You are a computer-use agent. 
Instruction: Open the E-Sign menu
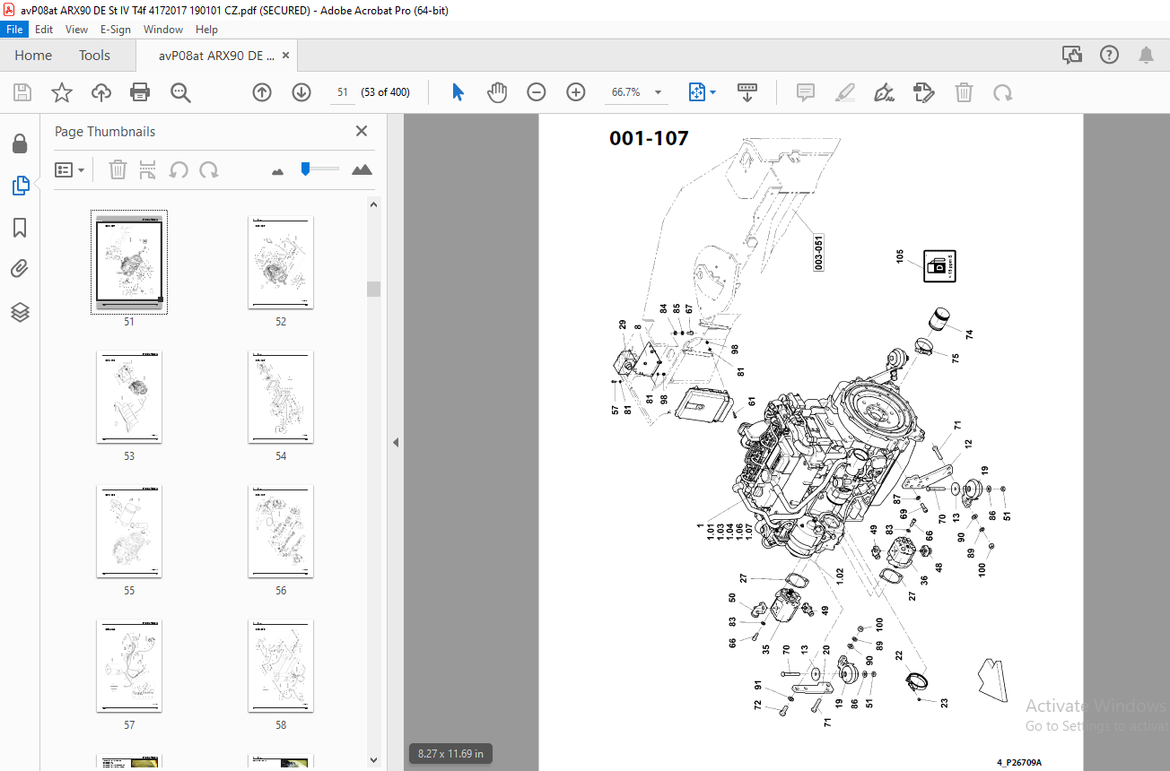[x=116, y=30]
